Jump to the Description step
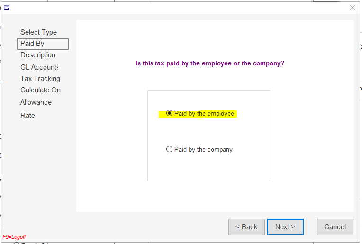 (38, 55)
